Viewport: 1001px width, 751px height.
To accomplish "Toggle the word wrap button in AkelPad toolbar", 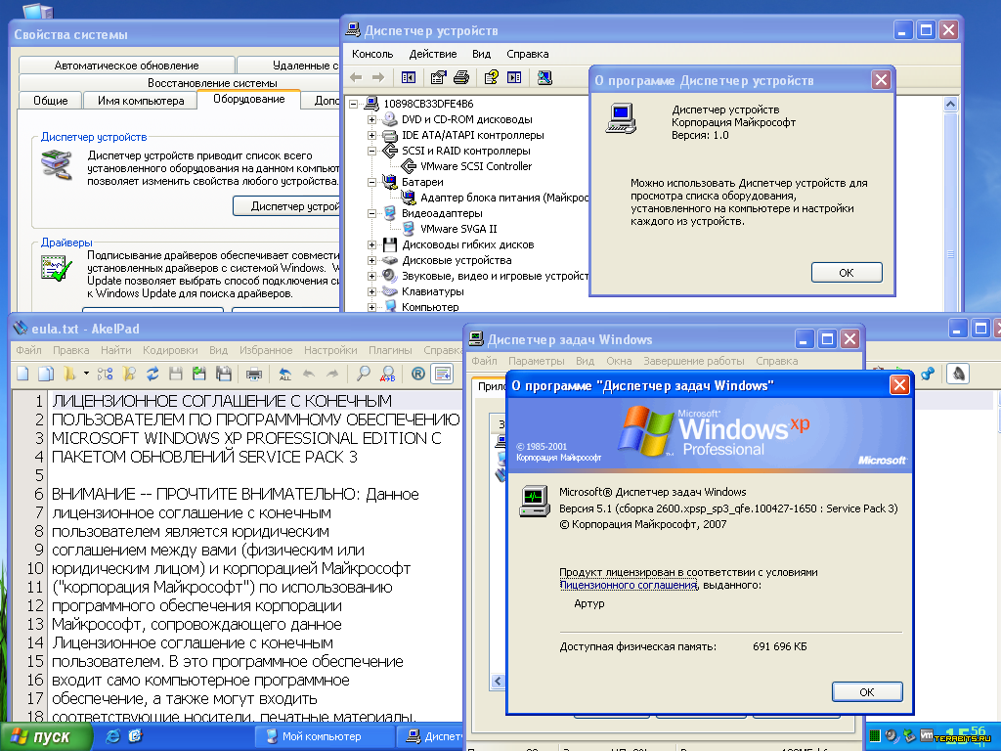I will coord(442,373).
